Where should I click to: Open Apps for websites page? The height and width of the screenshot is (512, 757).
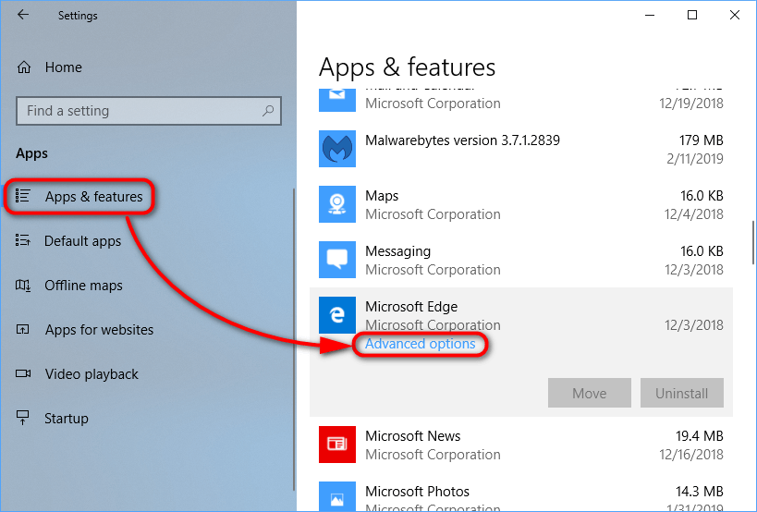pyautogui.click(x=99, y=330)
